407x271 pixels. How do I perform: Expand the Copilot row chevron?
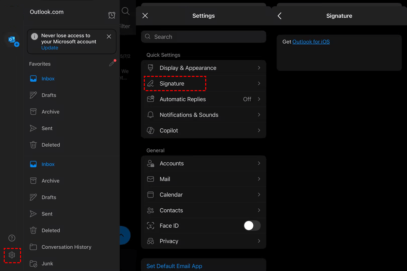(x=259, y=130)
